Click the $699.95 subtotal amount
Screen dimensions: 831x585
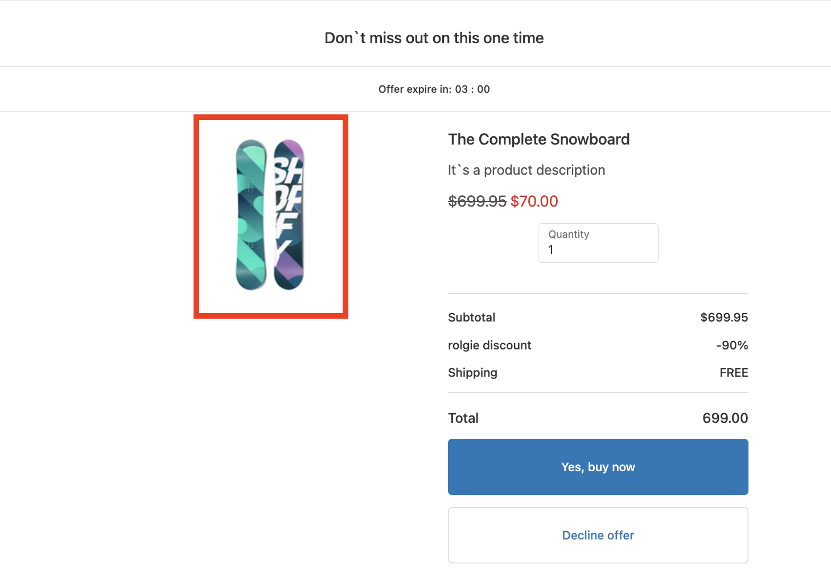tap(723, 318)
